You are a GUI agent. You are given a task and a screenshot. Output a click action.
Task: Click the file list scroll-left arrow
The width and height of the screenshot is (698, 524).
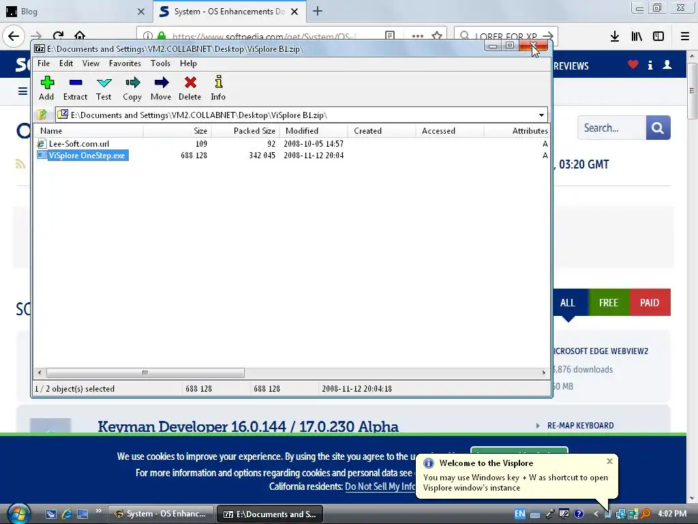tap(40, 373)
